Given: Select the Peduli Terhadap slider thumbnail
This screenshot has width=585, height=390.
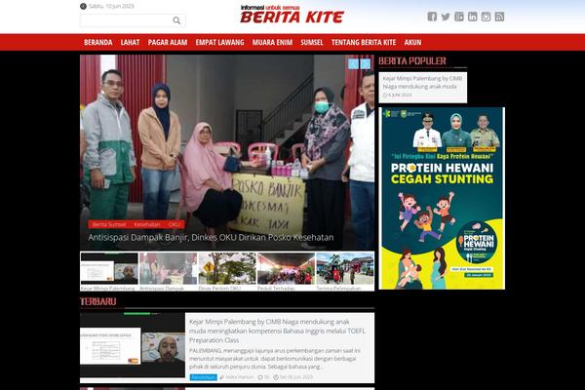Looking at the screenshot, I should [x=286, y=271].
